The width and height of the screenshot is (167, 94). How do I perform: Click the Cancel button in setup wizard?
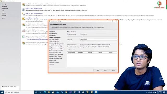point(113,70)
